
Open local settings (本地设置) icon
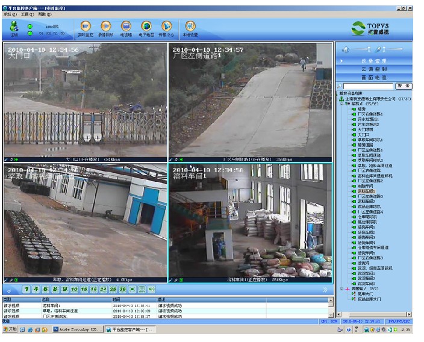click(190, 27)
